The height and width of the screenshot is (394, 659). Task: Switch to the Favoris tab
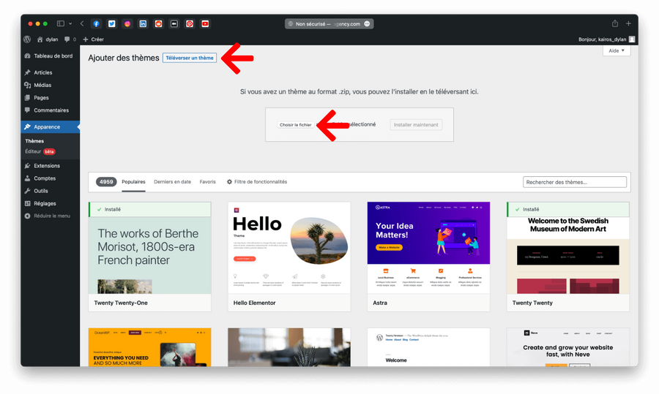click(208, 182)
